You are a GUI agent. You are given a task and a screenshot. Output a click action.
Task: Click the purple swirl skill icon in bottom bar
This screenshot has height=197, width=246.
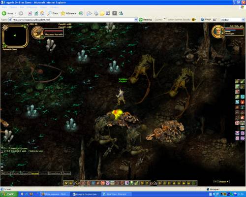tap(127, 183)
